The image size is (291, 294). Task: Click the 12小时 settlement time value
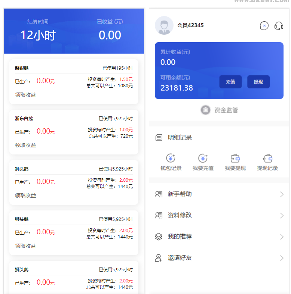pos(38,35)
